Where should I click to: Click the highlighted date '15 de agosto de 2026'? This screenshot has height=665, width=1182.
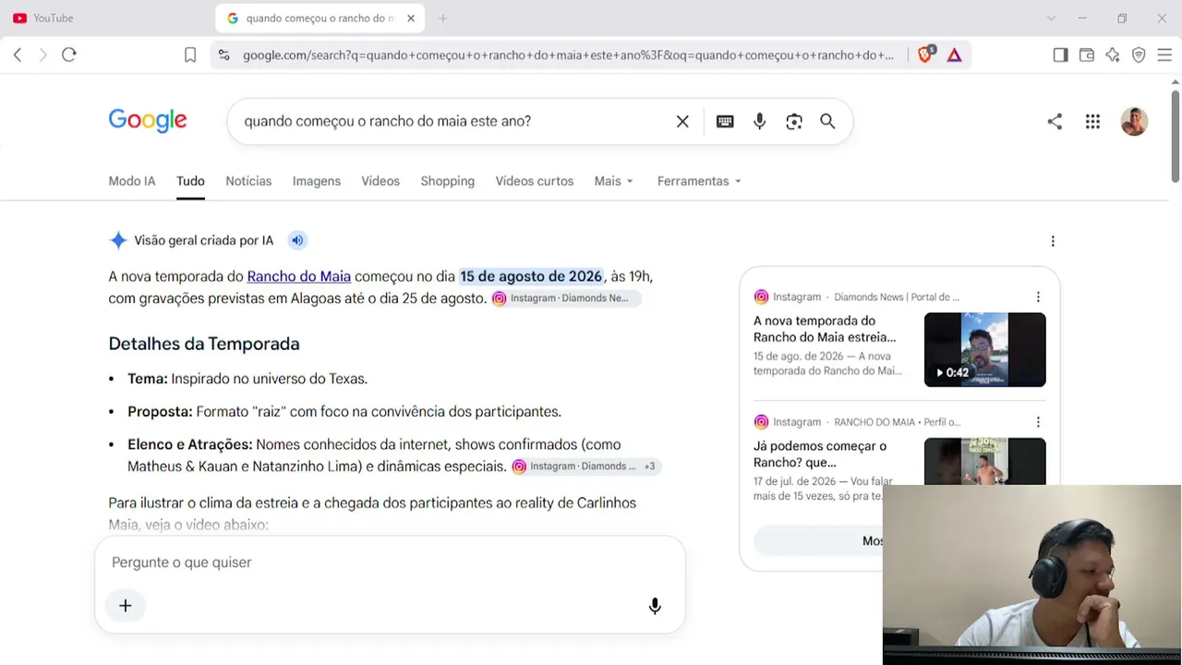pyautogui.click(x=531, y=276)
